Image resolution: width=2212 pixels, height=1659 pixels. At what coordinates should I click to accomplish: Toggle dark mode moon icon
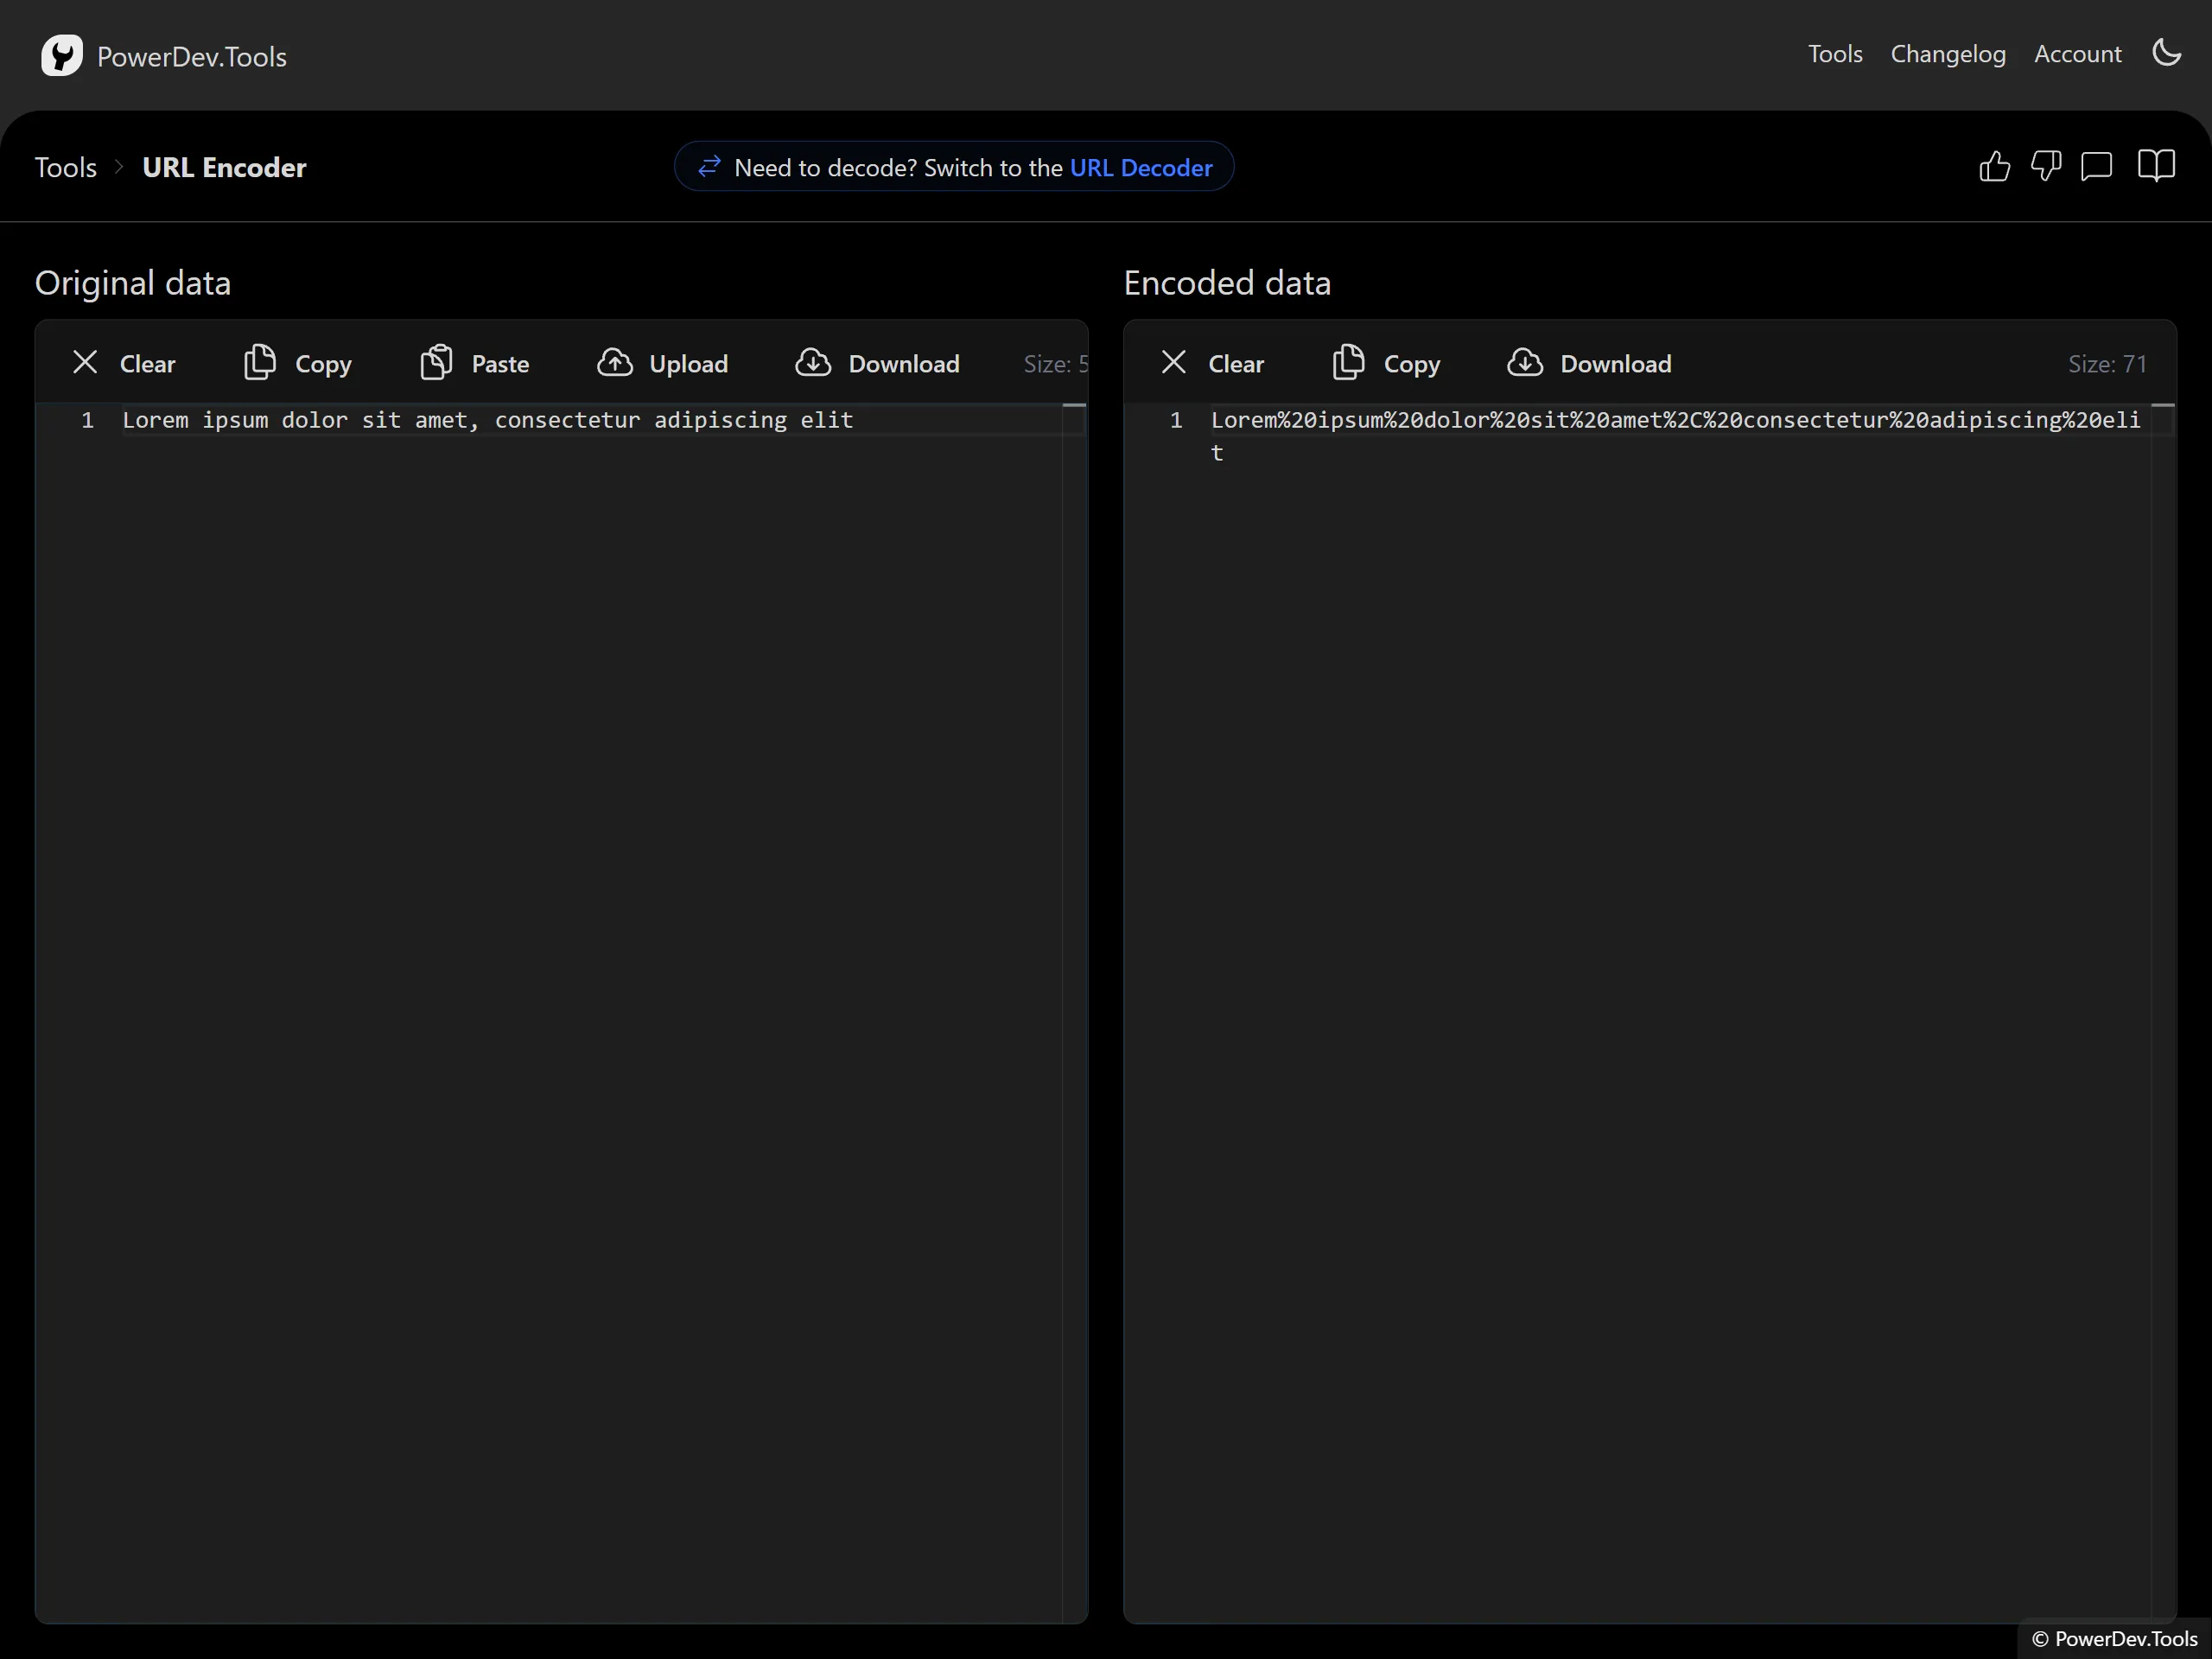[x=2166, y=53]
